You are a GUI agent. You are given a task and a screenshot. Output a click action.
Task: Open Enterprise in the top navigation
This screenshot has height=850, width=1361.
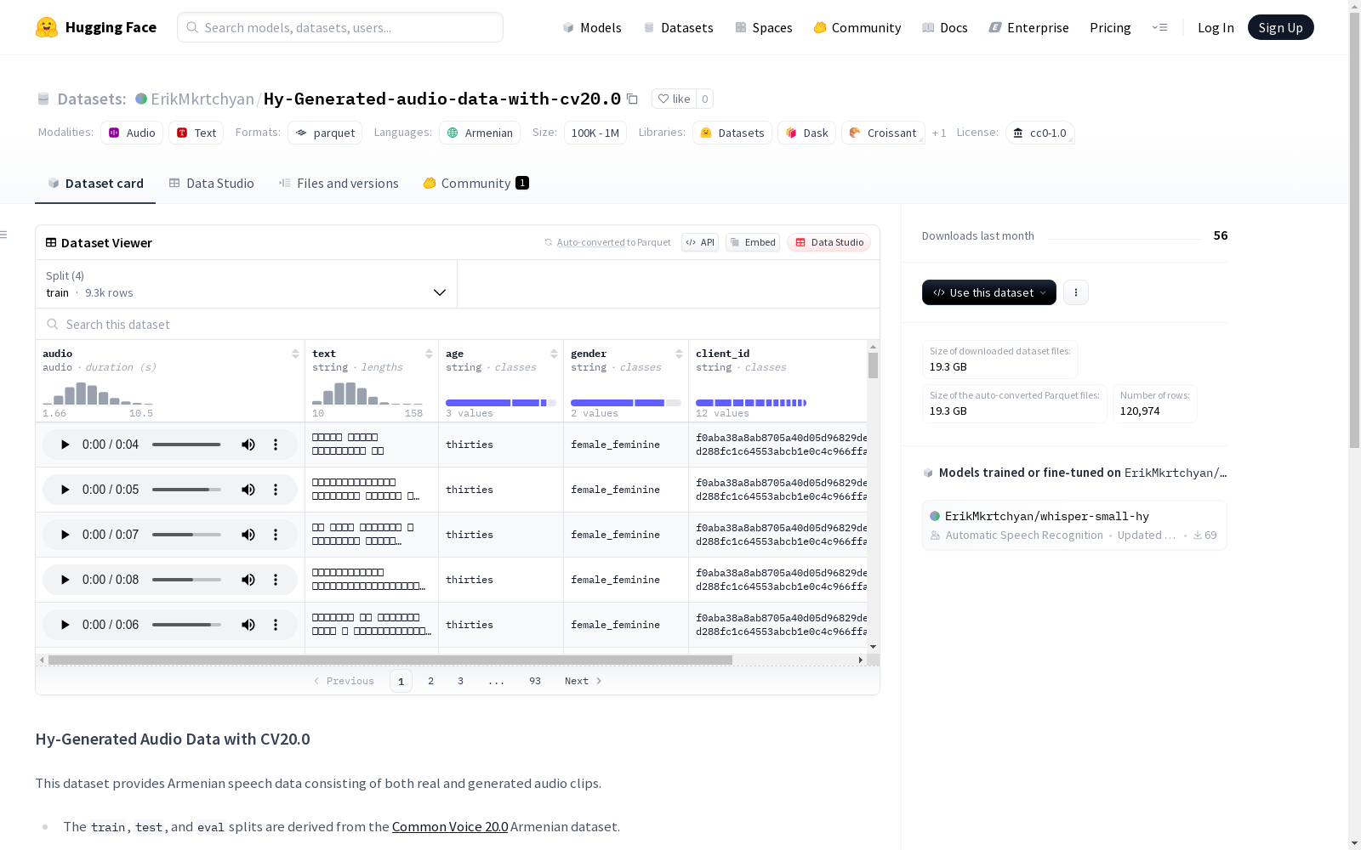pos(1029,27)
